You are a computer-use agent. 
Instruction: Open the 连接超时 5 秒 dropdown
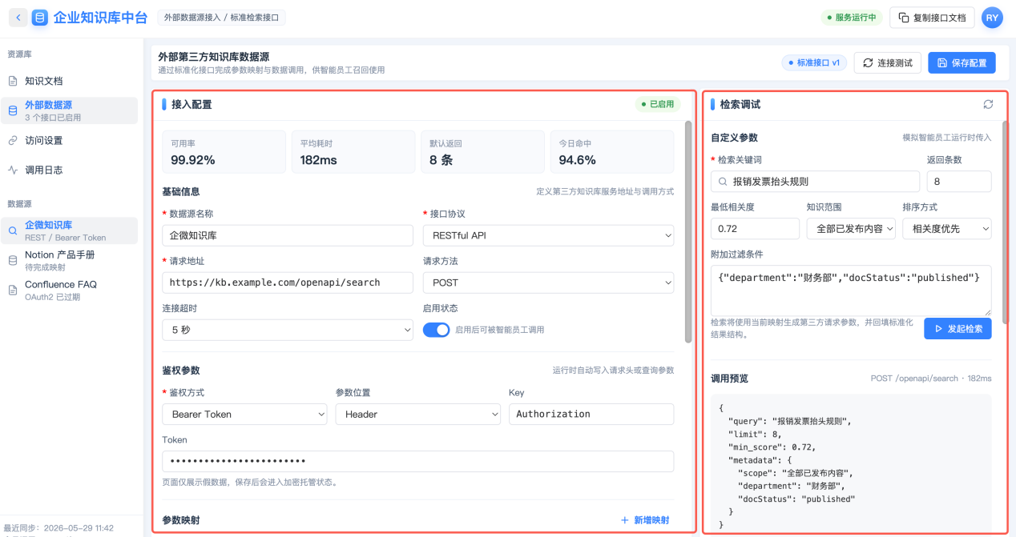(288, 330)
